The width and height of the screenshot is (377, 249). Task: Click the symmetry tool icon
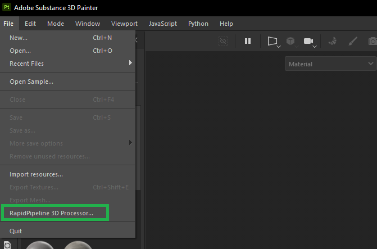coord(333,42)
